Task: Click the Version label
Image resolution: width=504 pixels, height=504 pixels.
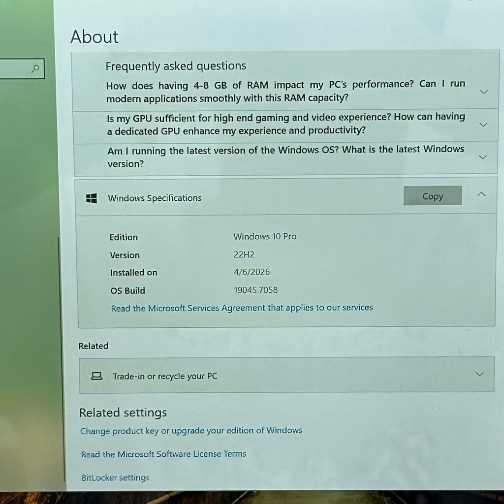Action: pyautogui.click(x=125, y=255)
